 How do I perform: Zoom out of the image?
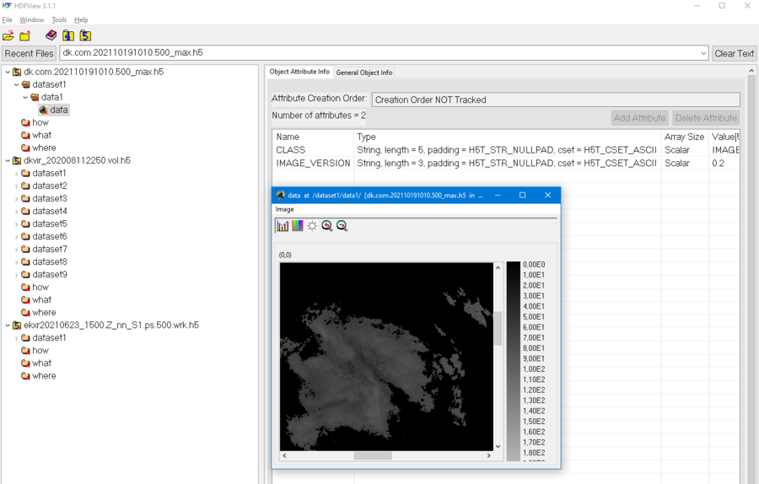click(x=342, y=226)
